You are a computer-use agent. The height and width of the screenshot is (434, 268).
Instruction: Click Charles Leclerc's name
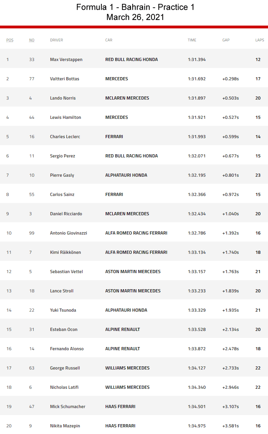[x=65, y=137]
